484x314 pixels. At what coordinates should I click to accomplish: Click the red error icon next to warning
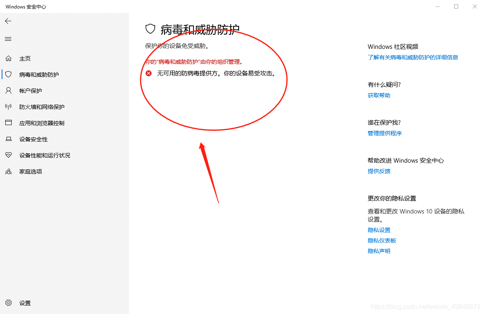tap(148, 73)
